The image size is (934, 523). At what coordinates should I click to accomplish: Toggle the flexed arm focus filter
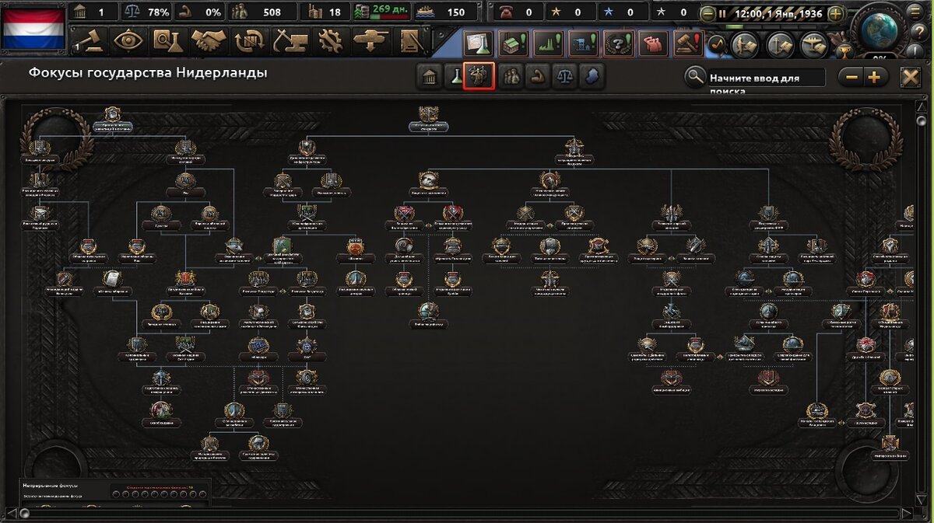click(x=537, y=77)
